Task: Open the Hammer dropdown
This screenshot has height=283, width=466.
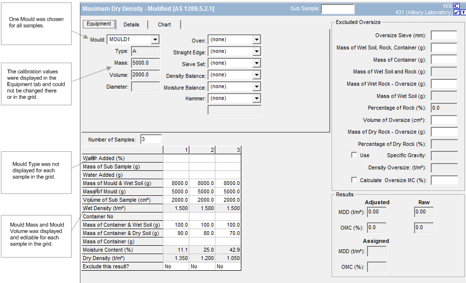Action: [x=257, y=98]
